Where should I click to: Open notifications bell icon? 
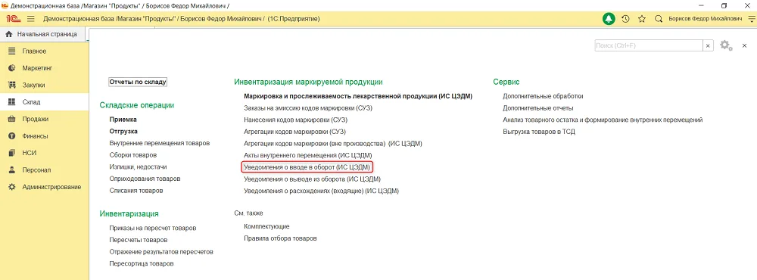coord(609,19)
